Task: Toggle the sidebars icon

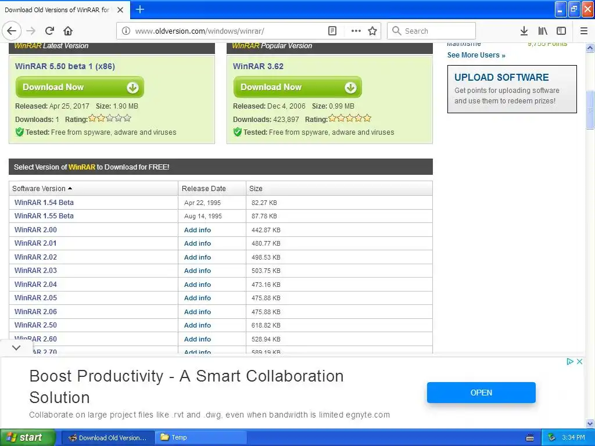Action: tap(561, 31)
